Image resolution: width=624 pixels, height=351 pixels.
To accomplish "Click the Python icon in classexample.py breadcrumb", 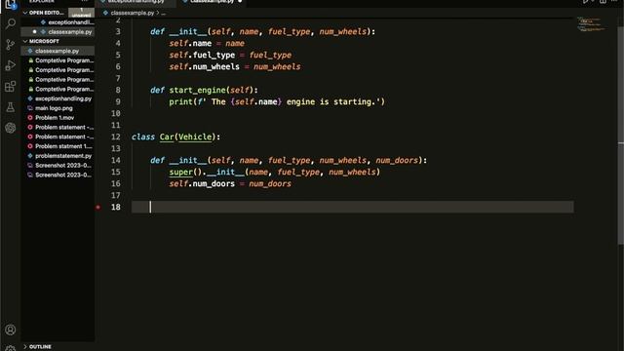I will tap(105, 13).
